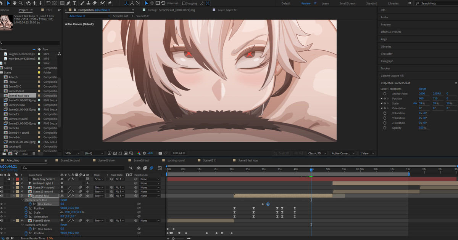Click the Frame Blending enable icon in timeline

[x=145, y=168]
